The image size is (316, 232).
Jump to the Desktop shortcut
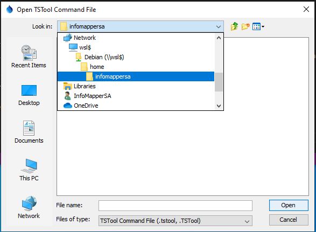pos(29,95)
